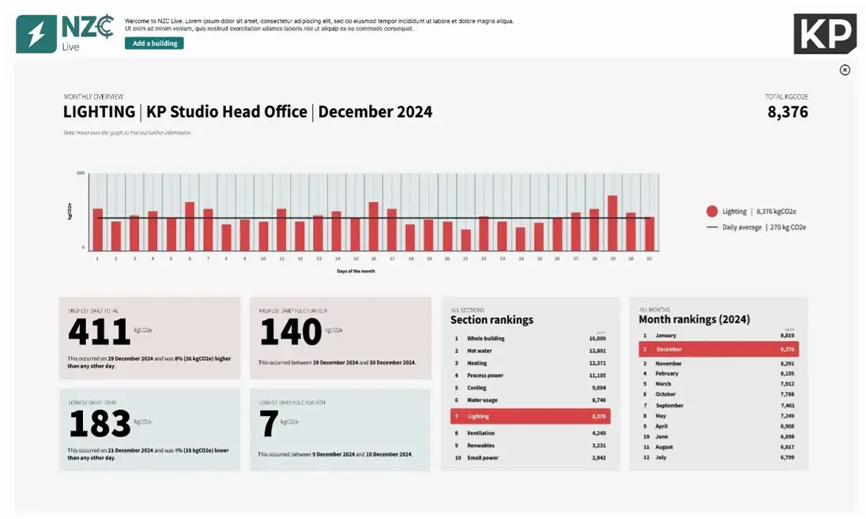Image resolution: width=866 pixels, height=519 pixels.
Task: Click the NZC Live lightning bolt logo
Action: [x=36, y=35]
